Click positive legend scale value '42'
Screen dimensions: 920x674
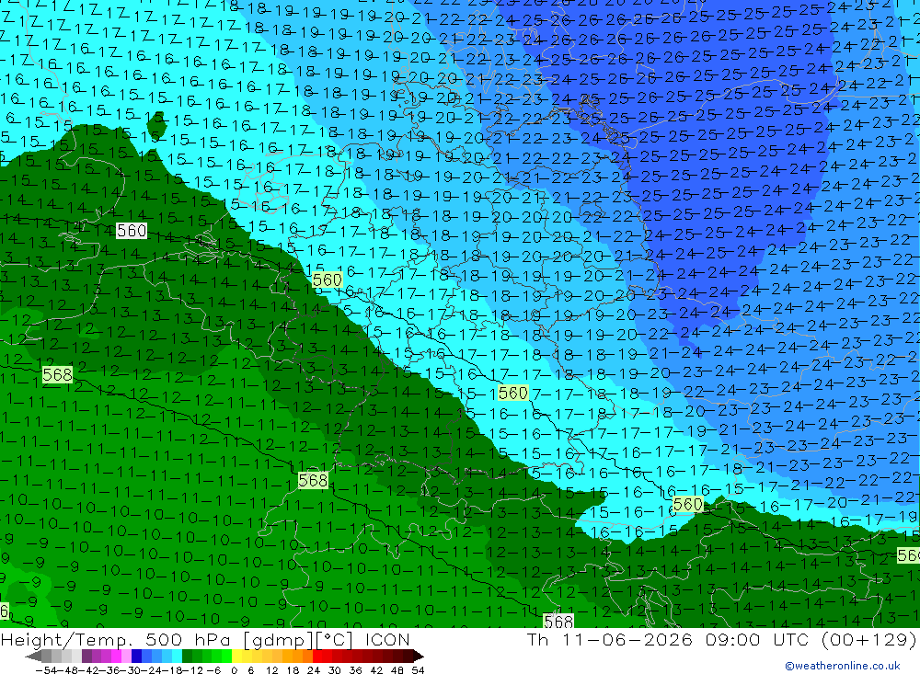(x=376, y=670)
